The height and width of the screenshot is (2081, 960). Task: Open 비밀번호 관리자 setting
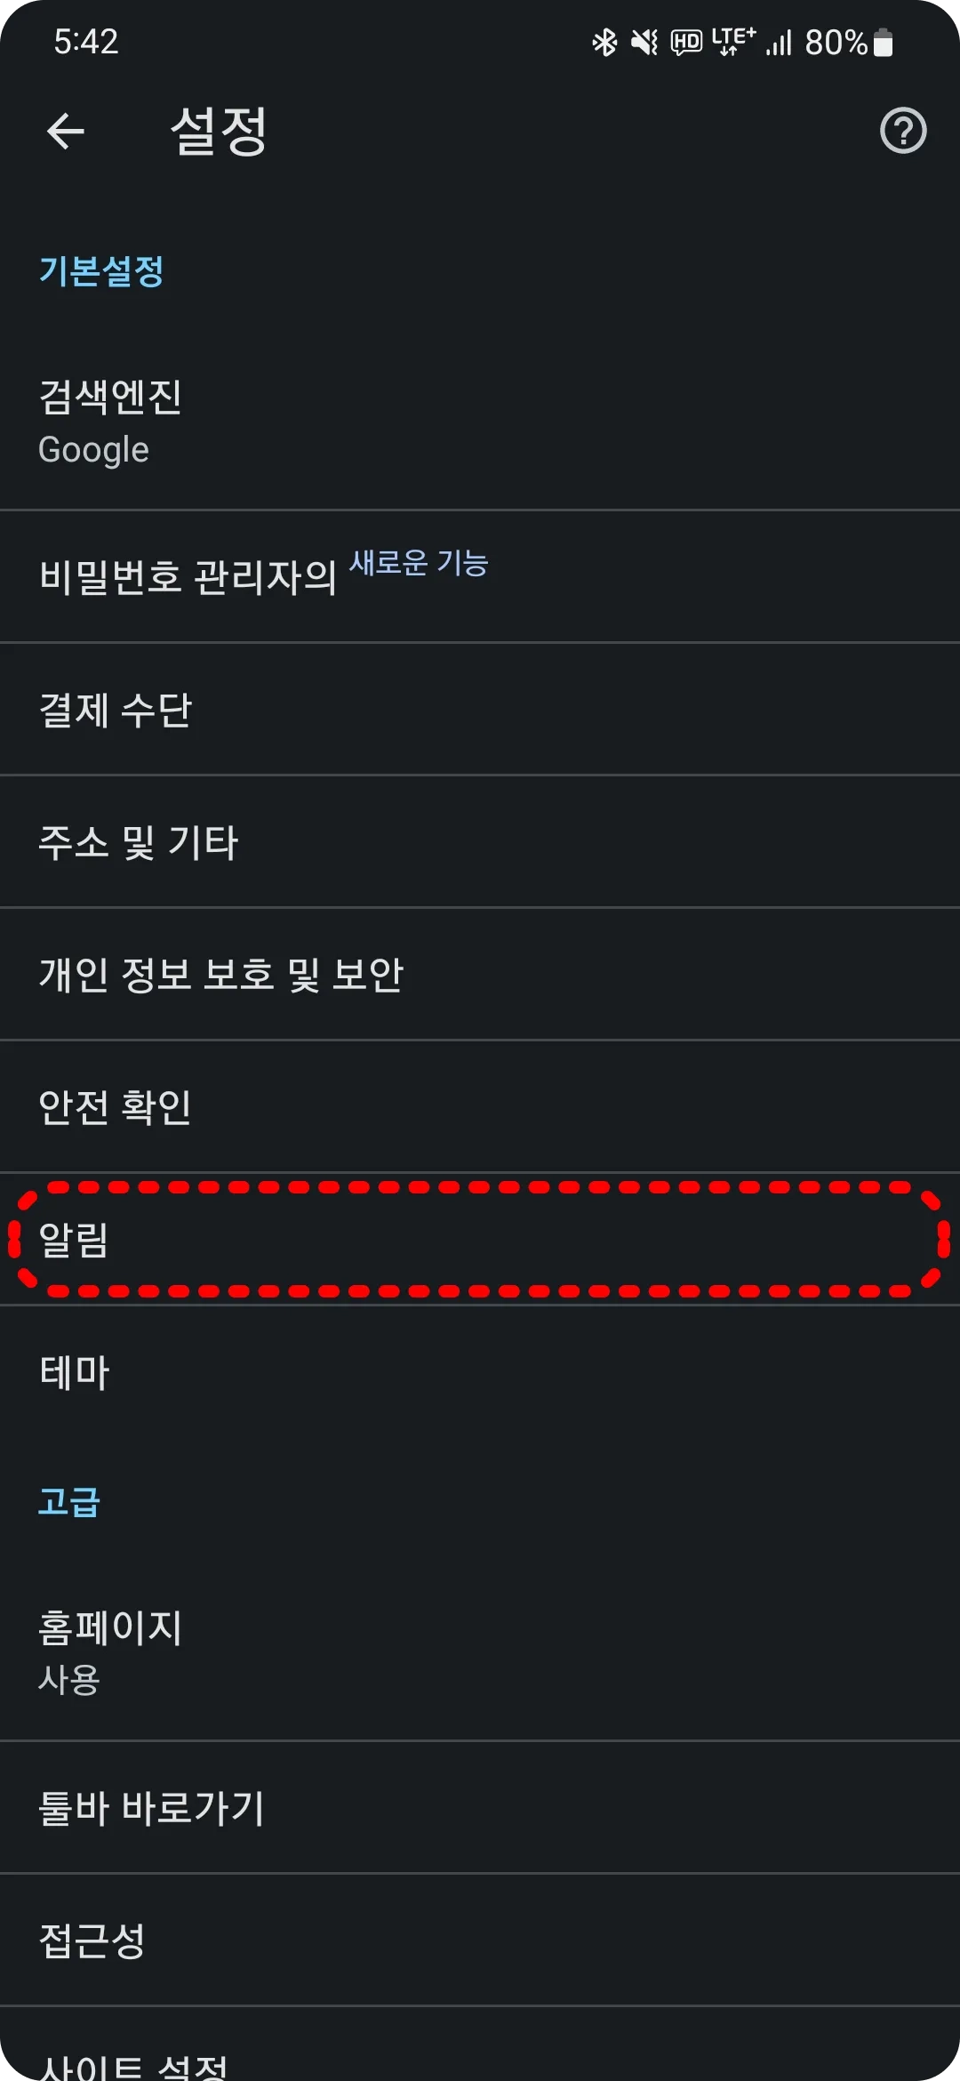(480, 576)
